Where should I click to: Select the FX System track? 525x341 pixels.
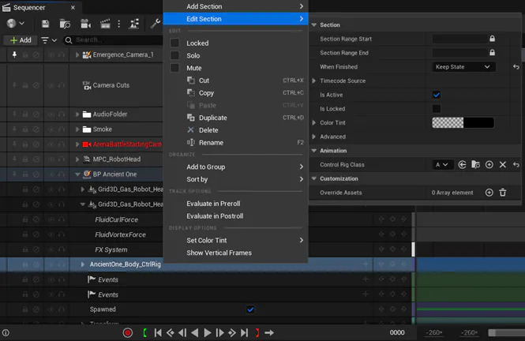(x=111, y=249)
